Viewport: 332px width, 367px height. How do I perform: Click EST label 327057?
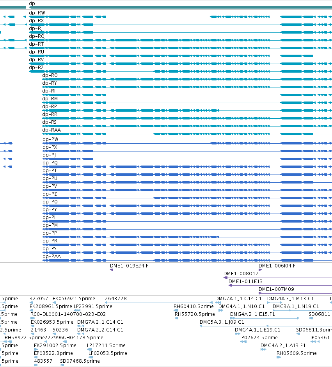39,298
